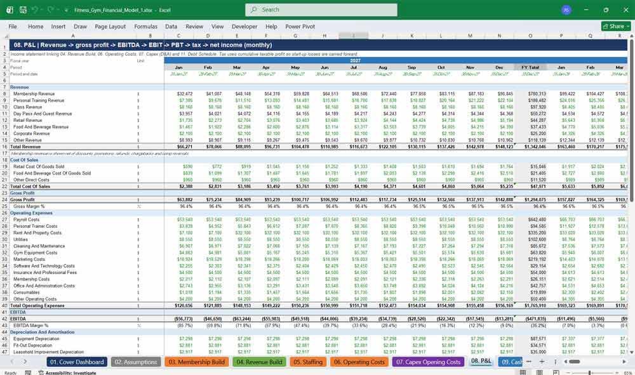This screenshot has width=635, height=375.
Task: Click the zoom out minus button
Action: coord(568,372)
